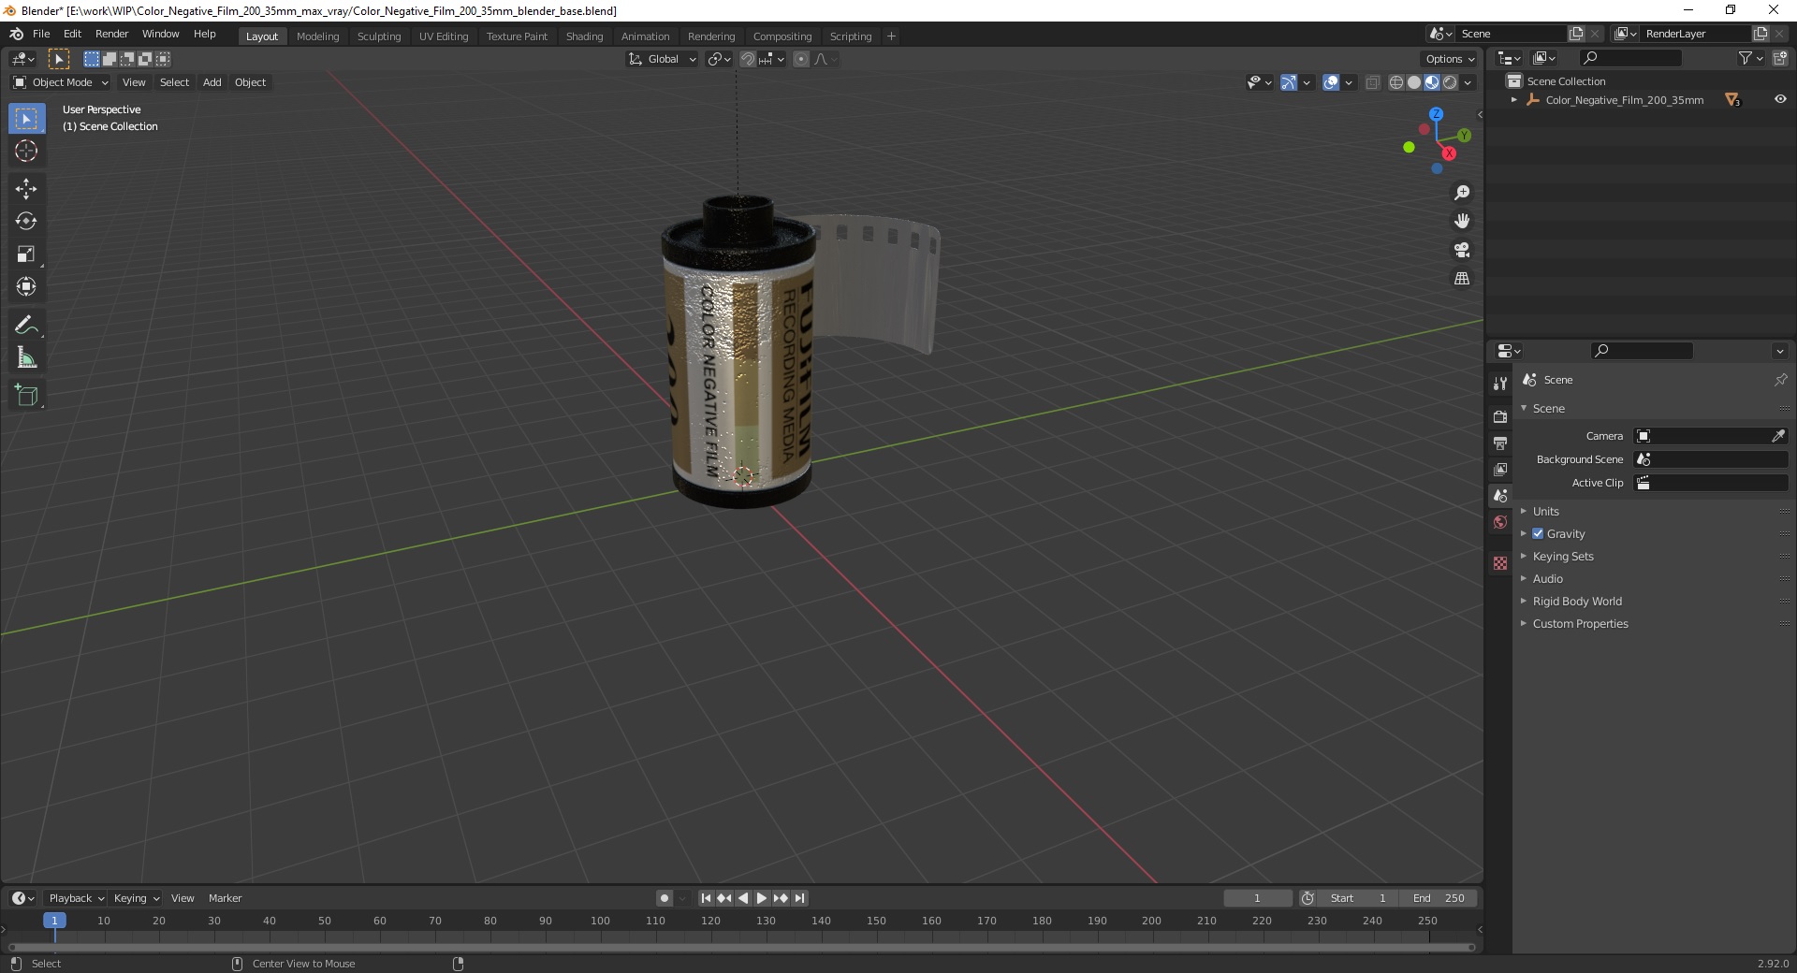Toggle the Gravity checkbox
The width and height of the screenshot is (1797, 973).
click(x=1538, y=533)
